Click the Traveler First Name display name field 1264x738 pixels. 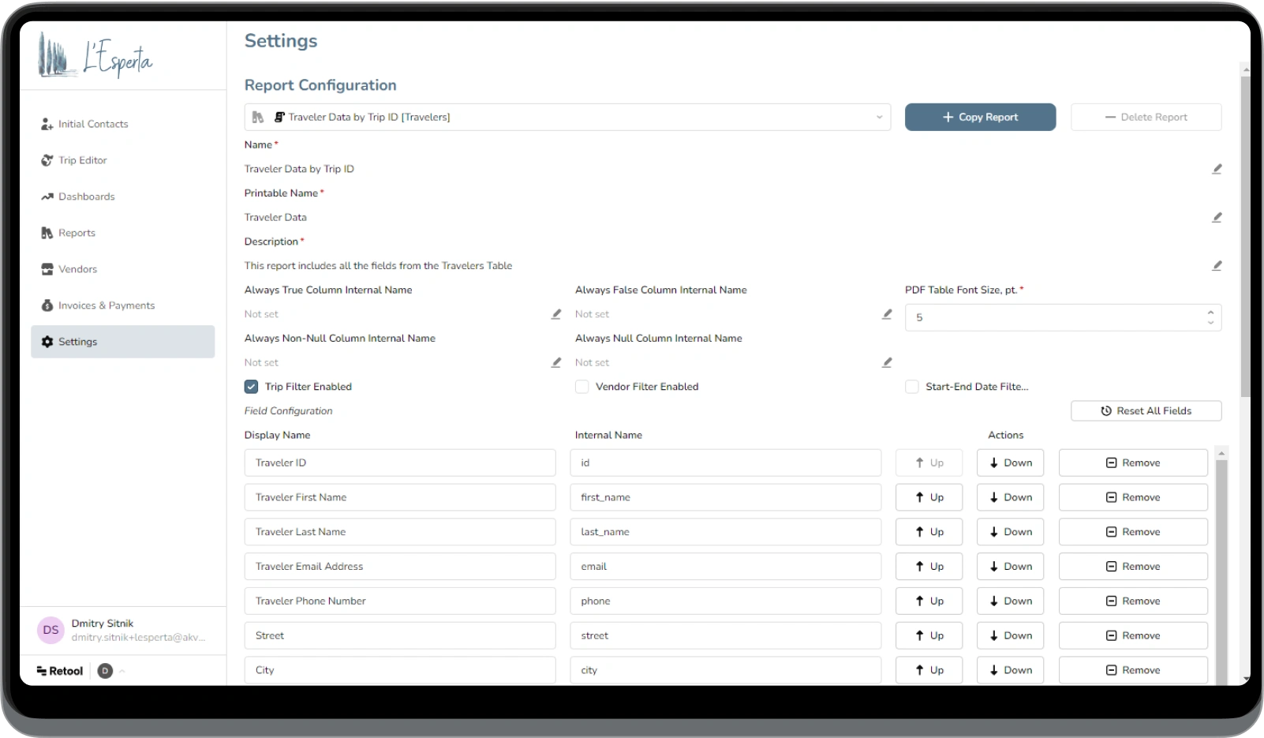[400, 497]
